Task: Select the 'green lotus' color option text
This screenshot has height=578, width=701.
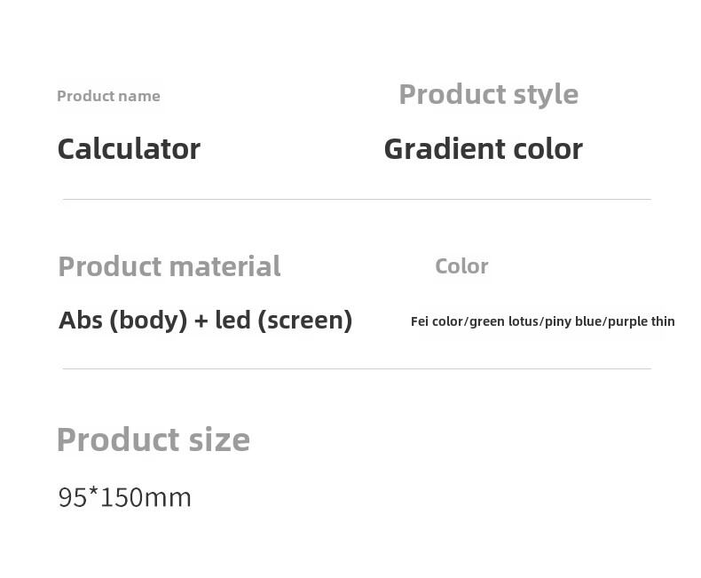Action: [x=504, y=321]
